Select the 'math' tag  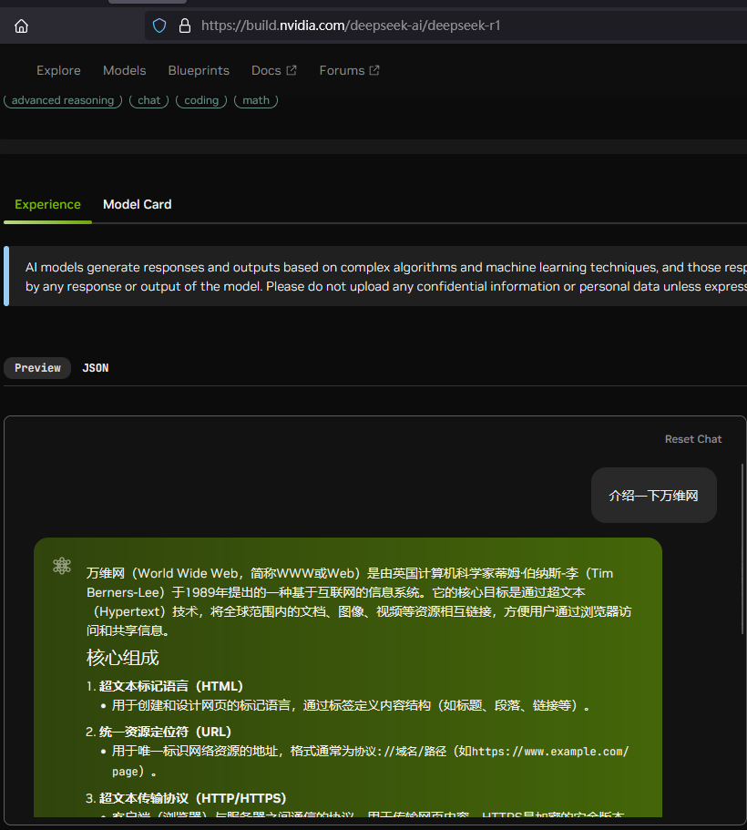coord(256,100)
